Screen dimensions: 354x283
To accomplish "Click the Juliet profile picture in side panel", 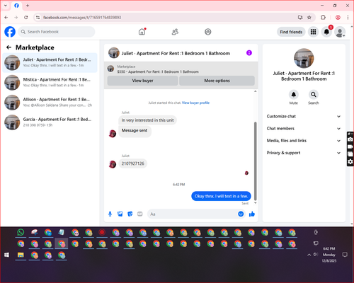I will click(304, 58).
